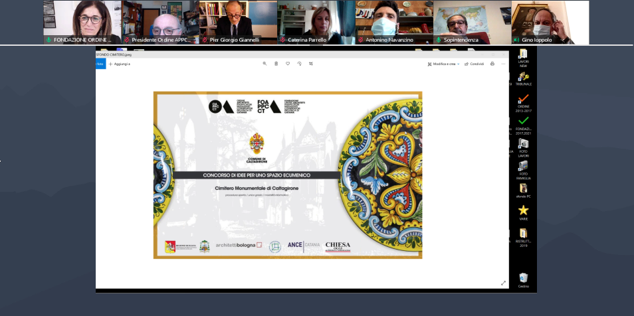Select Antonino Navanzino's video tile
This screenshot has height=316, width=634.
394,22
